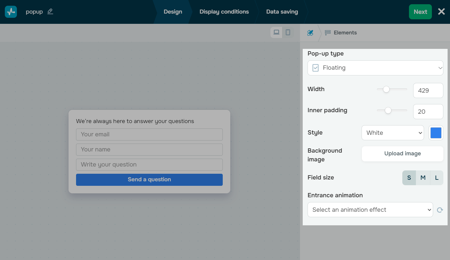450x260 pixels.
Task: Adjust the Width slider handle
Action: 386,89
